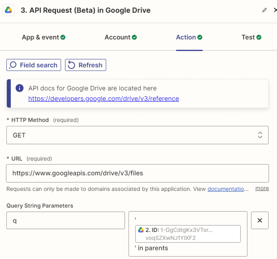
Task: Open the documentation link under URL
Action: click(226, 189)
